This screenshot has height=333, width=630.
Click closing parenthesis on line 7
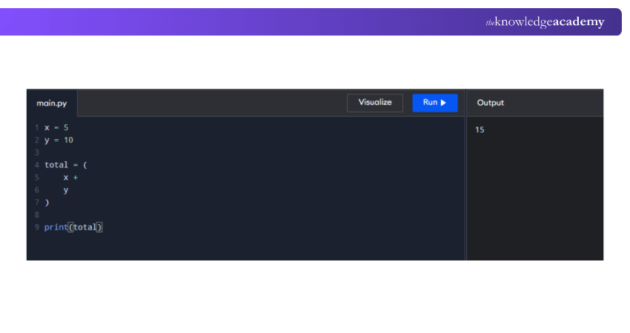tap(47, 203)
